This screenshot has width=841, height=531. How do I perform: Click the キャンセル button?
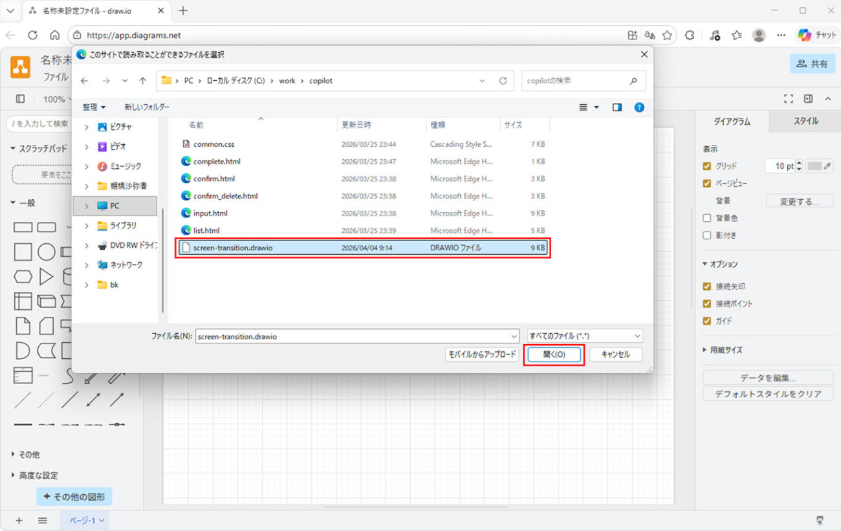[615, 354]
